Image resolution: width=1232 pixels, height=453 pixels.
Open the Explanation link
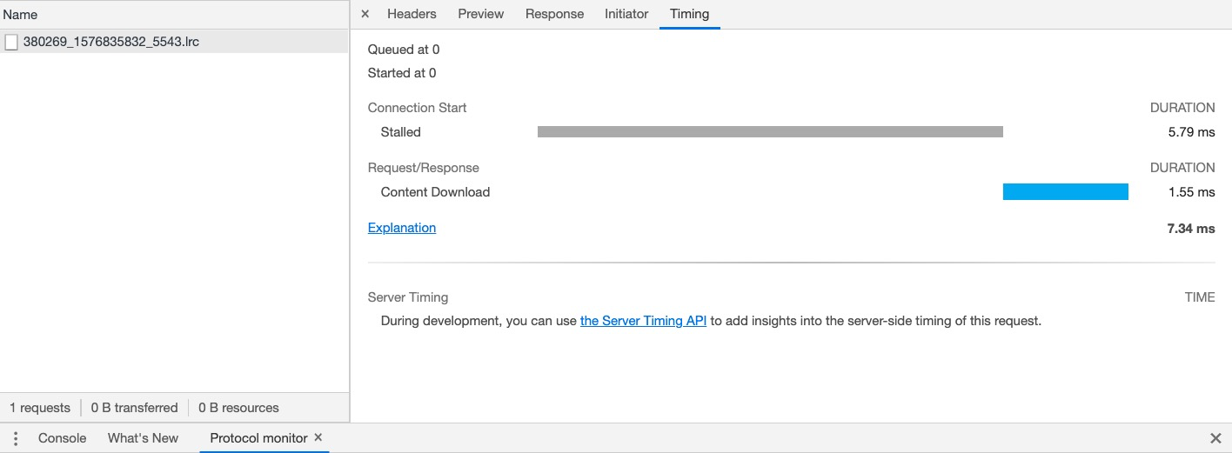click(x=402, y=228)
